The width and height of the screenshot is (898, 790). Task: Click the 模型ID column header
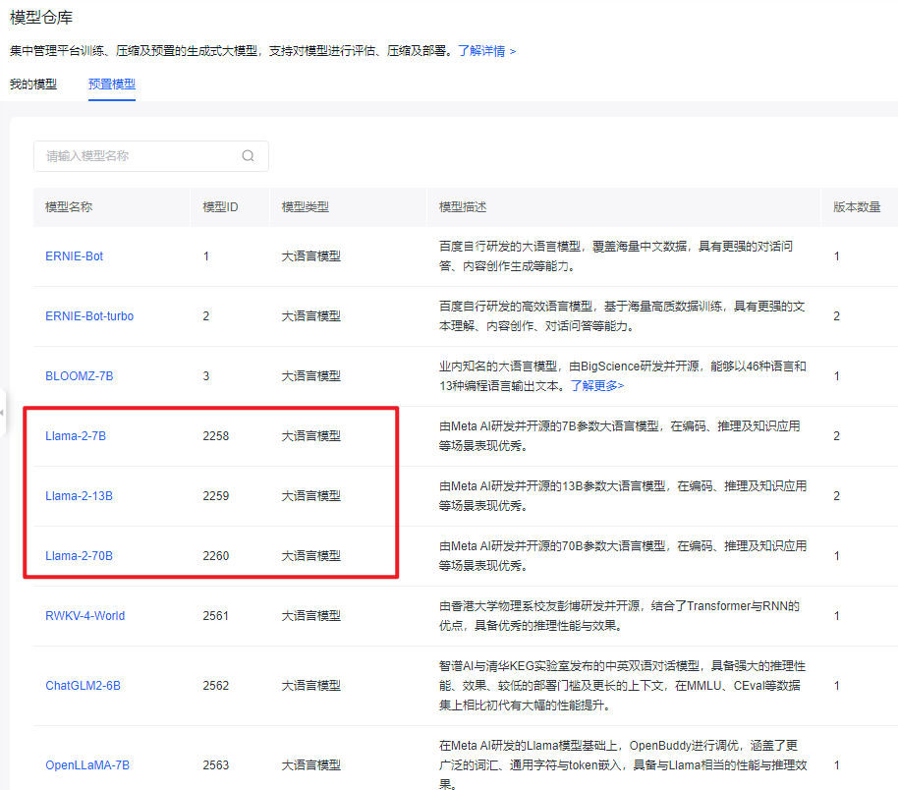[x=220, y=206]
